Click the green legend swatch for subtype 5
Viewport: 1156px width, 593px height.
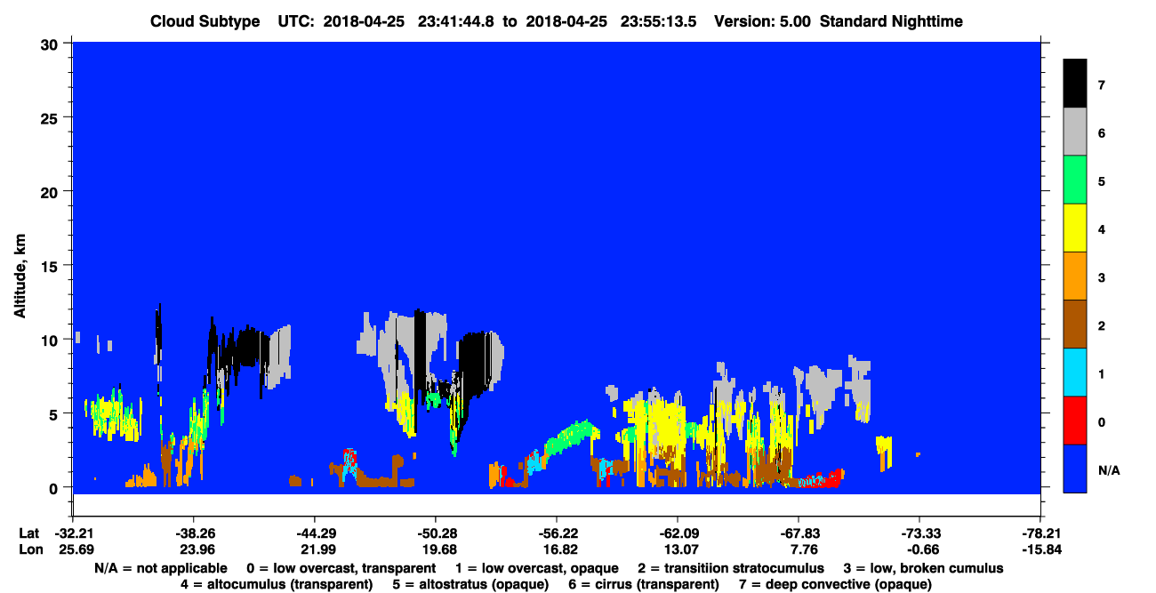[x=1075, y=180]
